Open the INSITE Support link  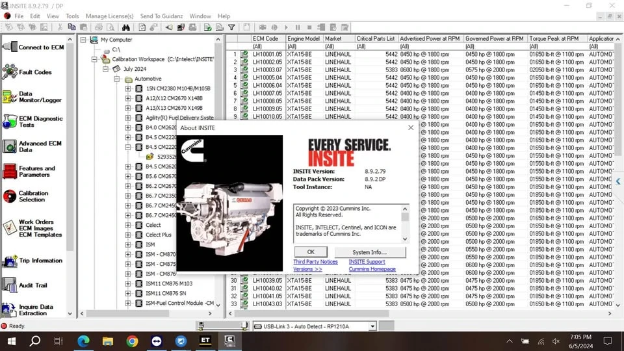coord(367,262)
